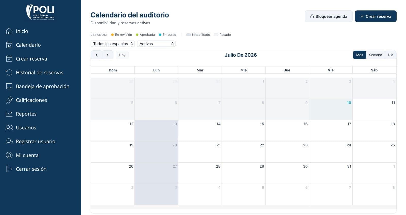Viewport: 406px width, 215px height.
Task: Click the plus icon on Crear reserva button
Action: [x=362, y=16]
